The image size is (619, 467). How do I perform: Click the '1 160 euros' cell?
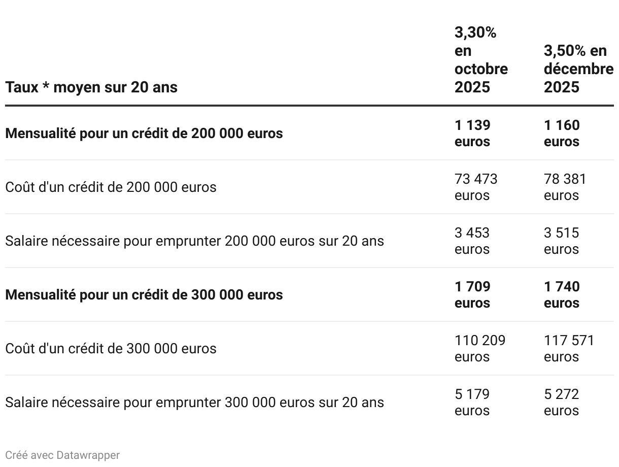[562, 134]
